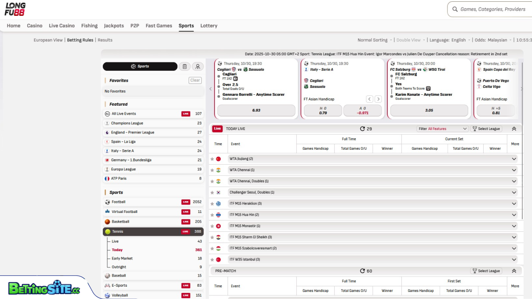Favorite WTA Jiujiang with the star
532x299 pixels.
point(212,159)
